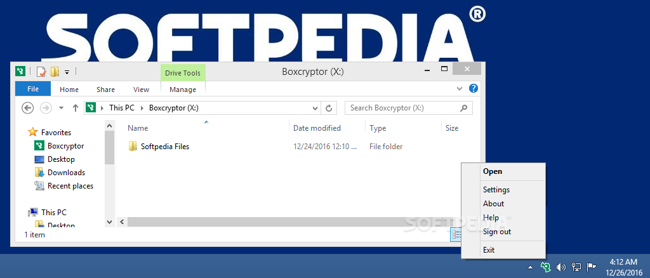Expand the ribbon with the chevron

(460, 88)
